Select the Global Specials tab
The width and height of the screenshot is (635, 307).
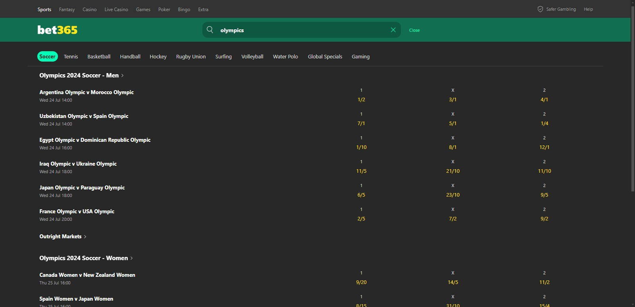pos(325,56)
